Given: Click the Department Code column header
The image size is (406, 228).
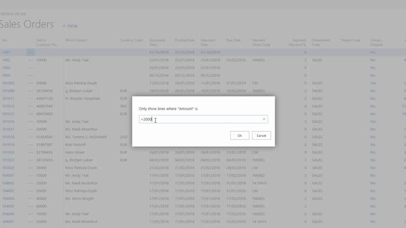Looking at the screenshot, I should click(320, 42).
